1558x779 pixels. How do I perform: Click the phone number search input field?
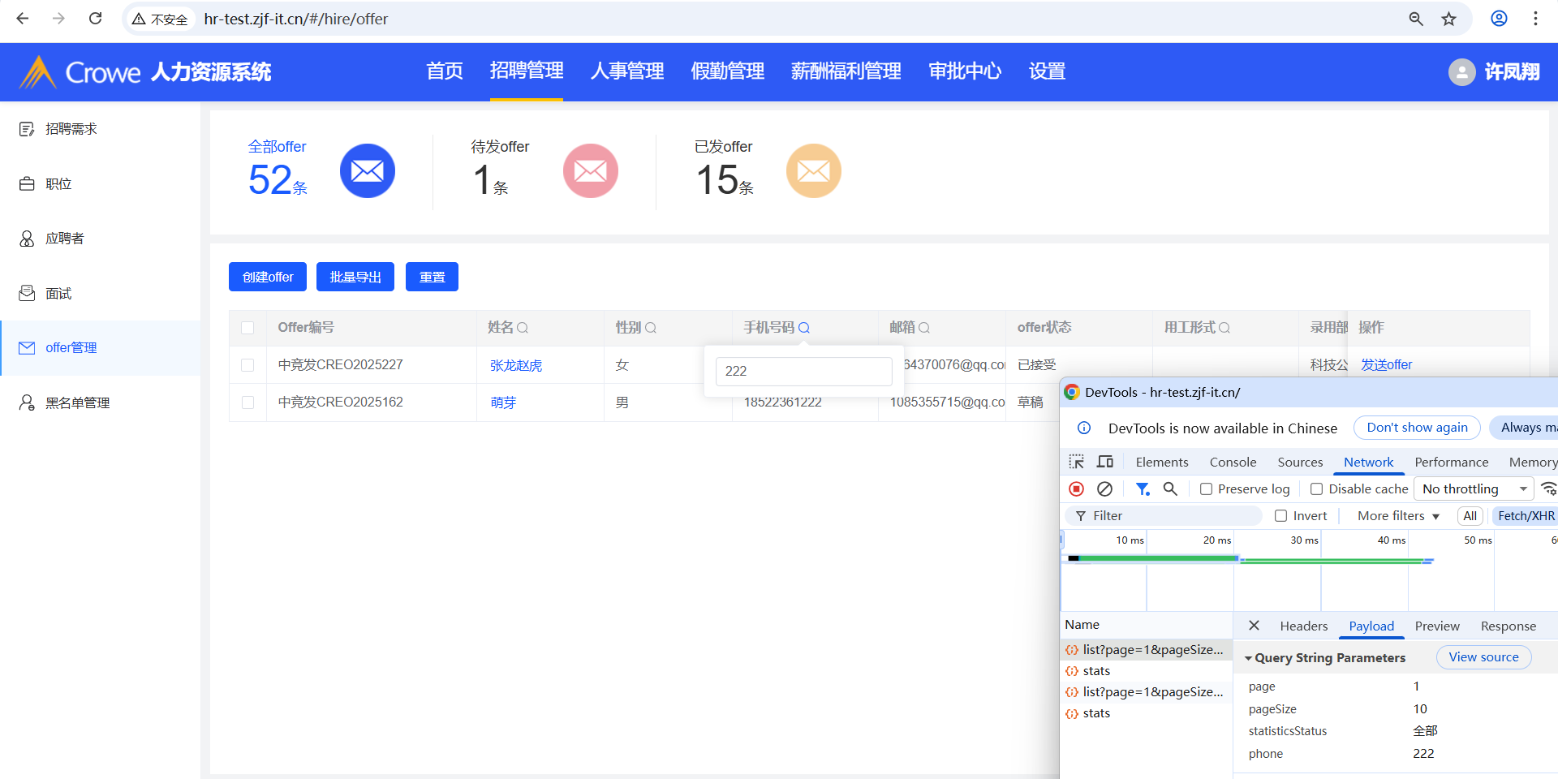click(803, 371)
